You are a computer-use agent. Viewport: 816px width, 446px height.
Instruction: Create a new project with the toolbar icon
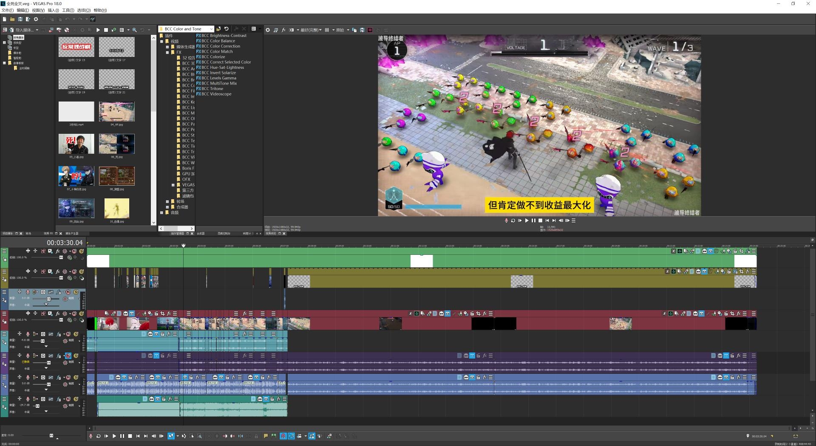(4, 19)
